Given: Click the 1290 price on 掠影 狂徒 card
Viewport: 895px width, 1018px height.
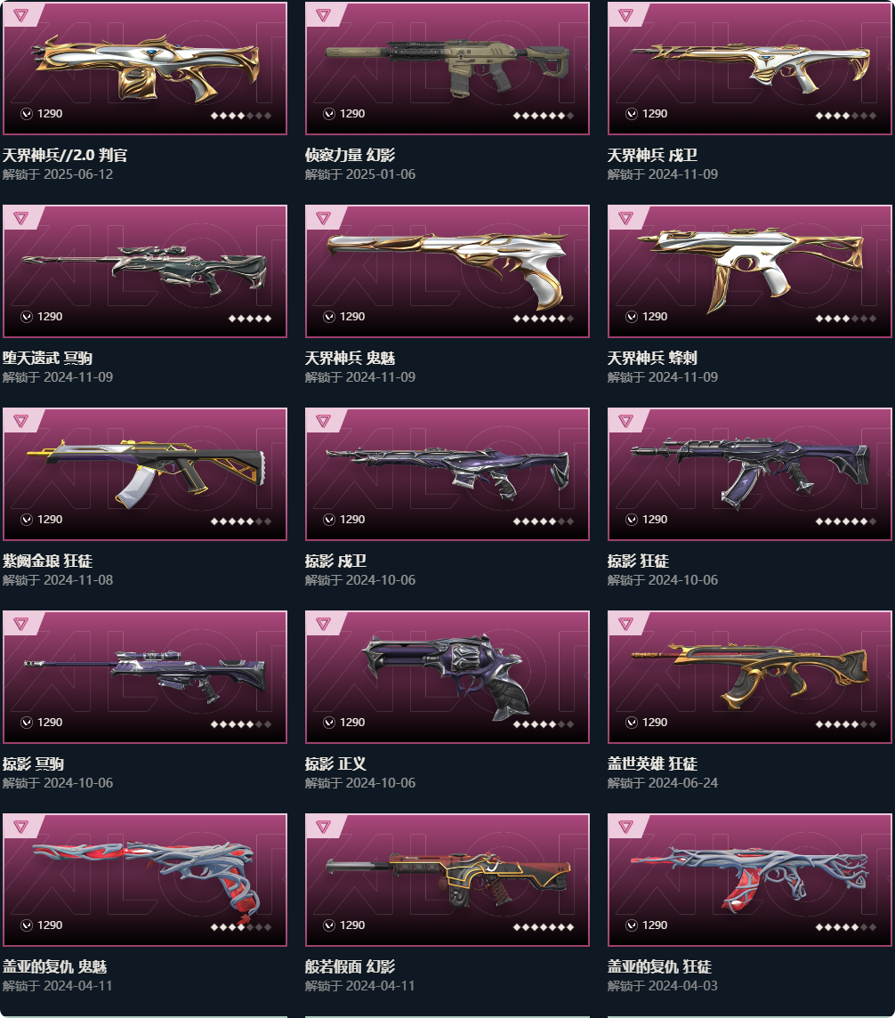Looking at the screenshot, I should 655,520.
